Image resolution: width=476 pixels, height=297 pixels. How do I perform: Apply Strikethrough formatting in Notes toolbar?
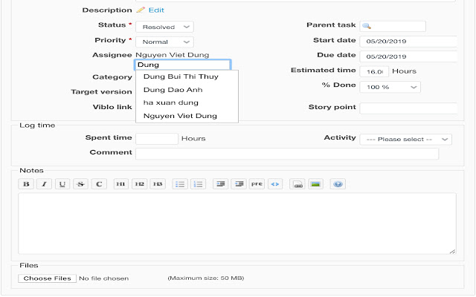click(x=80, y=184)
